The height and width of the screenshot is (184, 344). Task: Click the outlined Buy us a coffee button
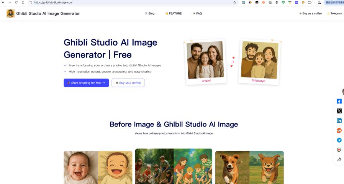[x=128, y=83]
